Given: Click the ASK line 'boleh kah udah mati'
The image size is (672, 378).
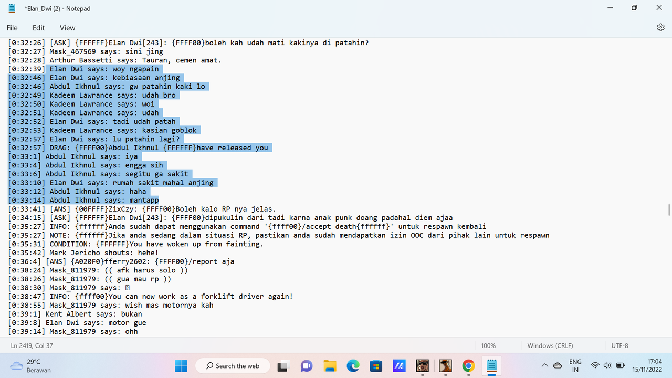Looking at the screenshot, I should click(x=188, y=43).
